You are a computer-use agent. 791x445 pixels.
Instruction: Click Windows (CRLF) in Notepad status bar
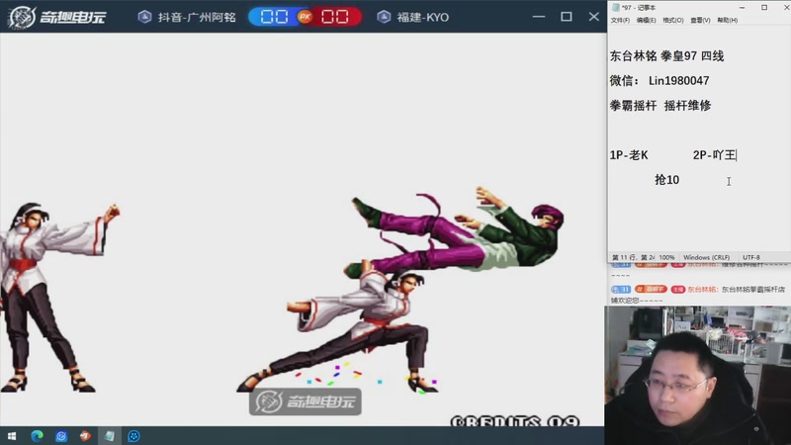tap(706, 257)
